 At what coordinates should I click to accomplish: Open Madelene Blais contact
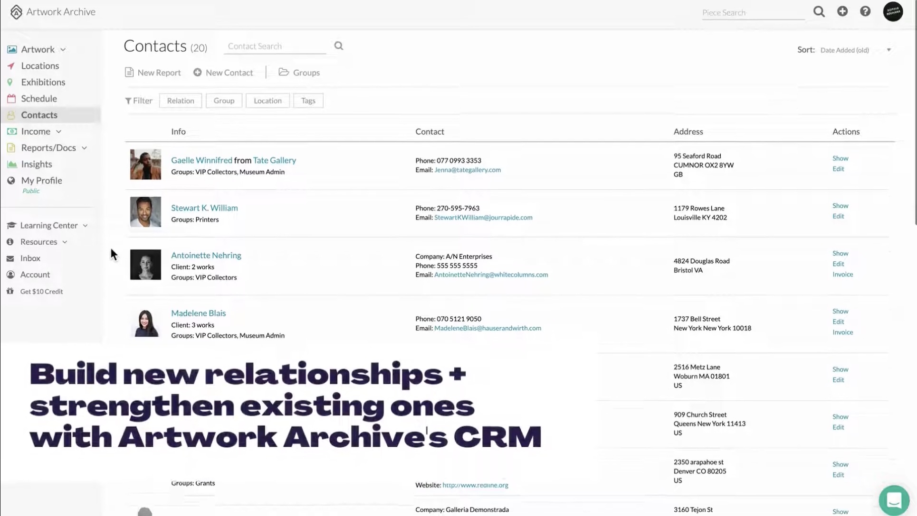point(198,313)
